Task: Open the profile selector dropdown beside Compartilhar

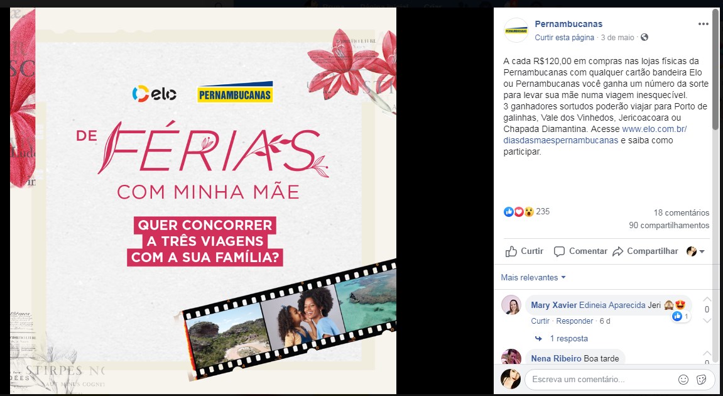Action: [x=696, y=251]
